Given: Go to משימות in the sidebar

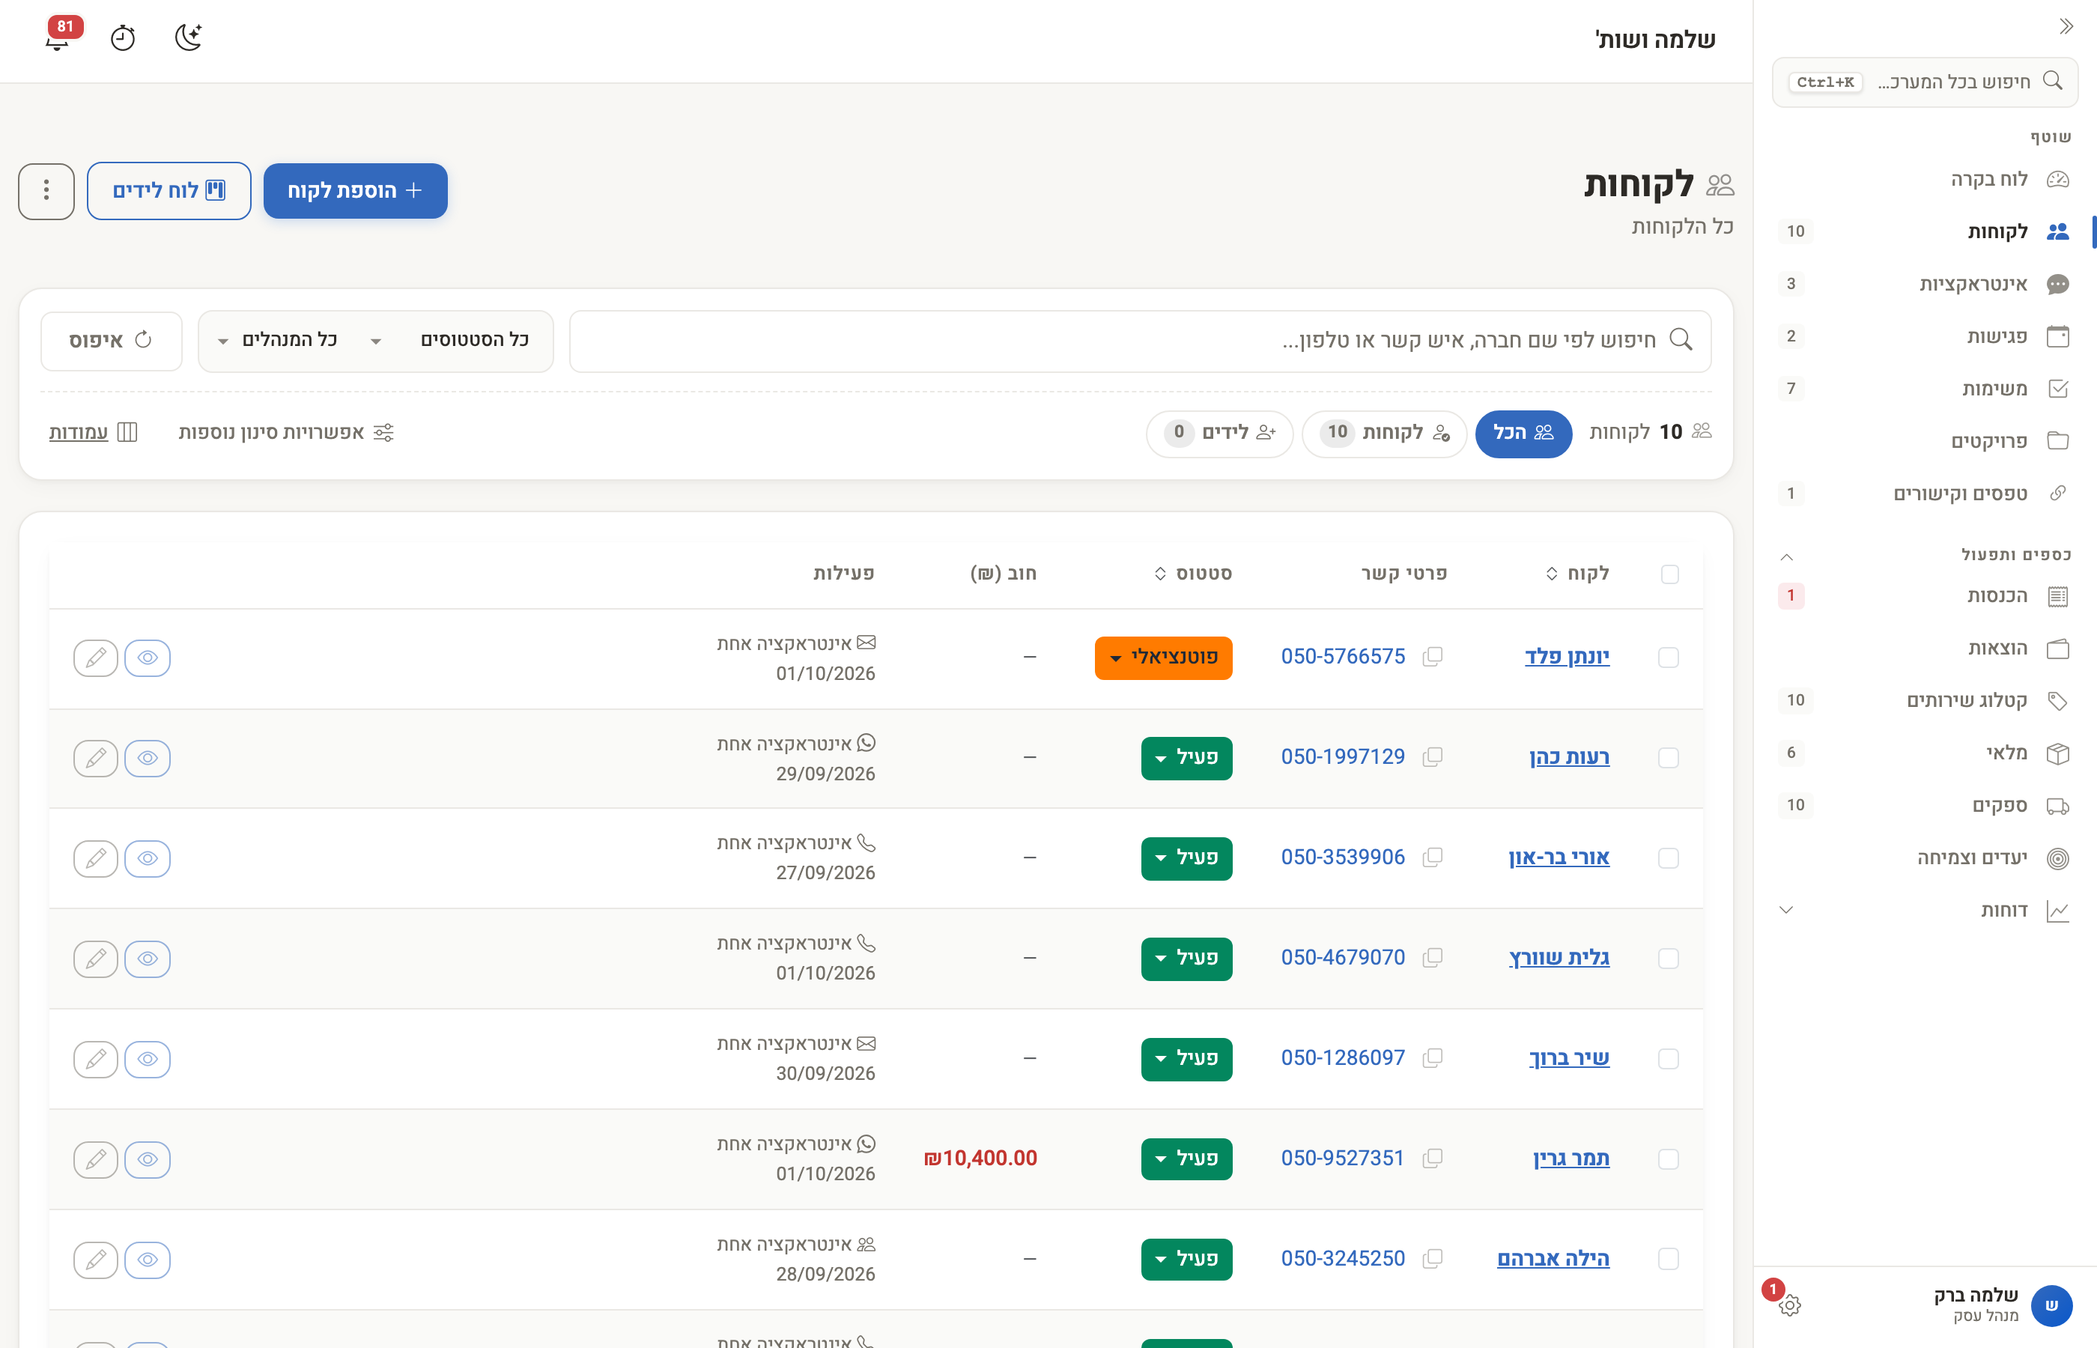Looking at the screenshot, I should [1925, 389].
